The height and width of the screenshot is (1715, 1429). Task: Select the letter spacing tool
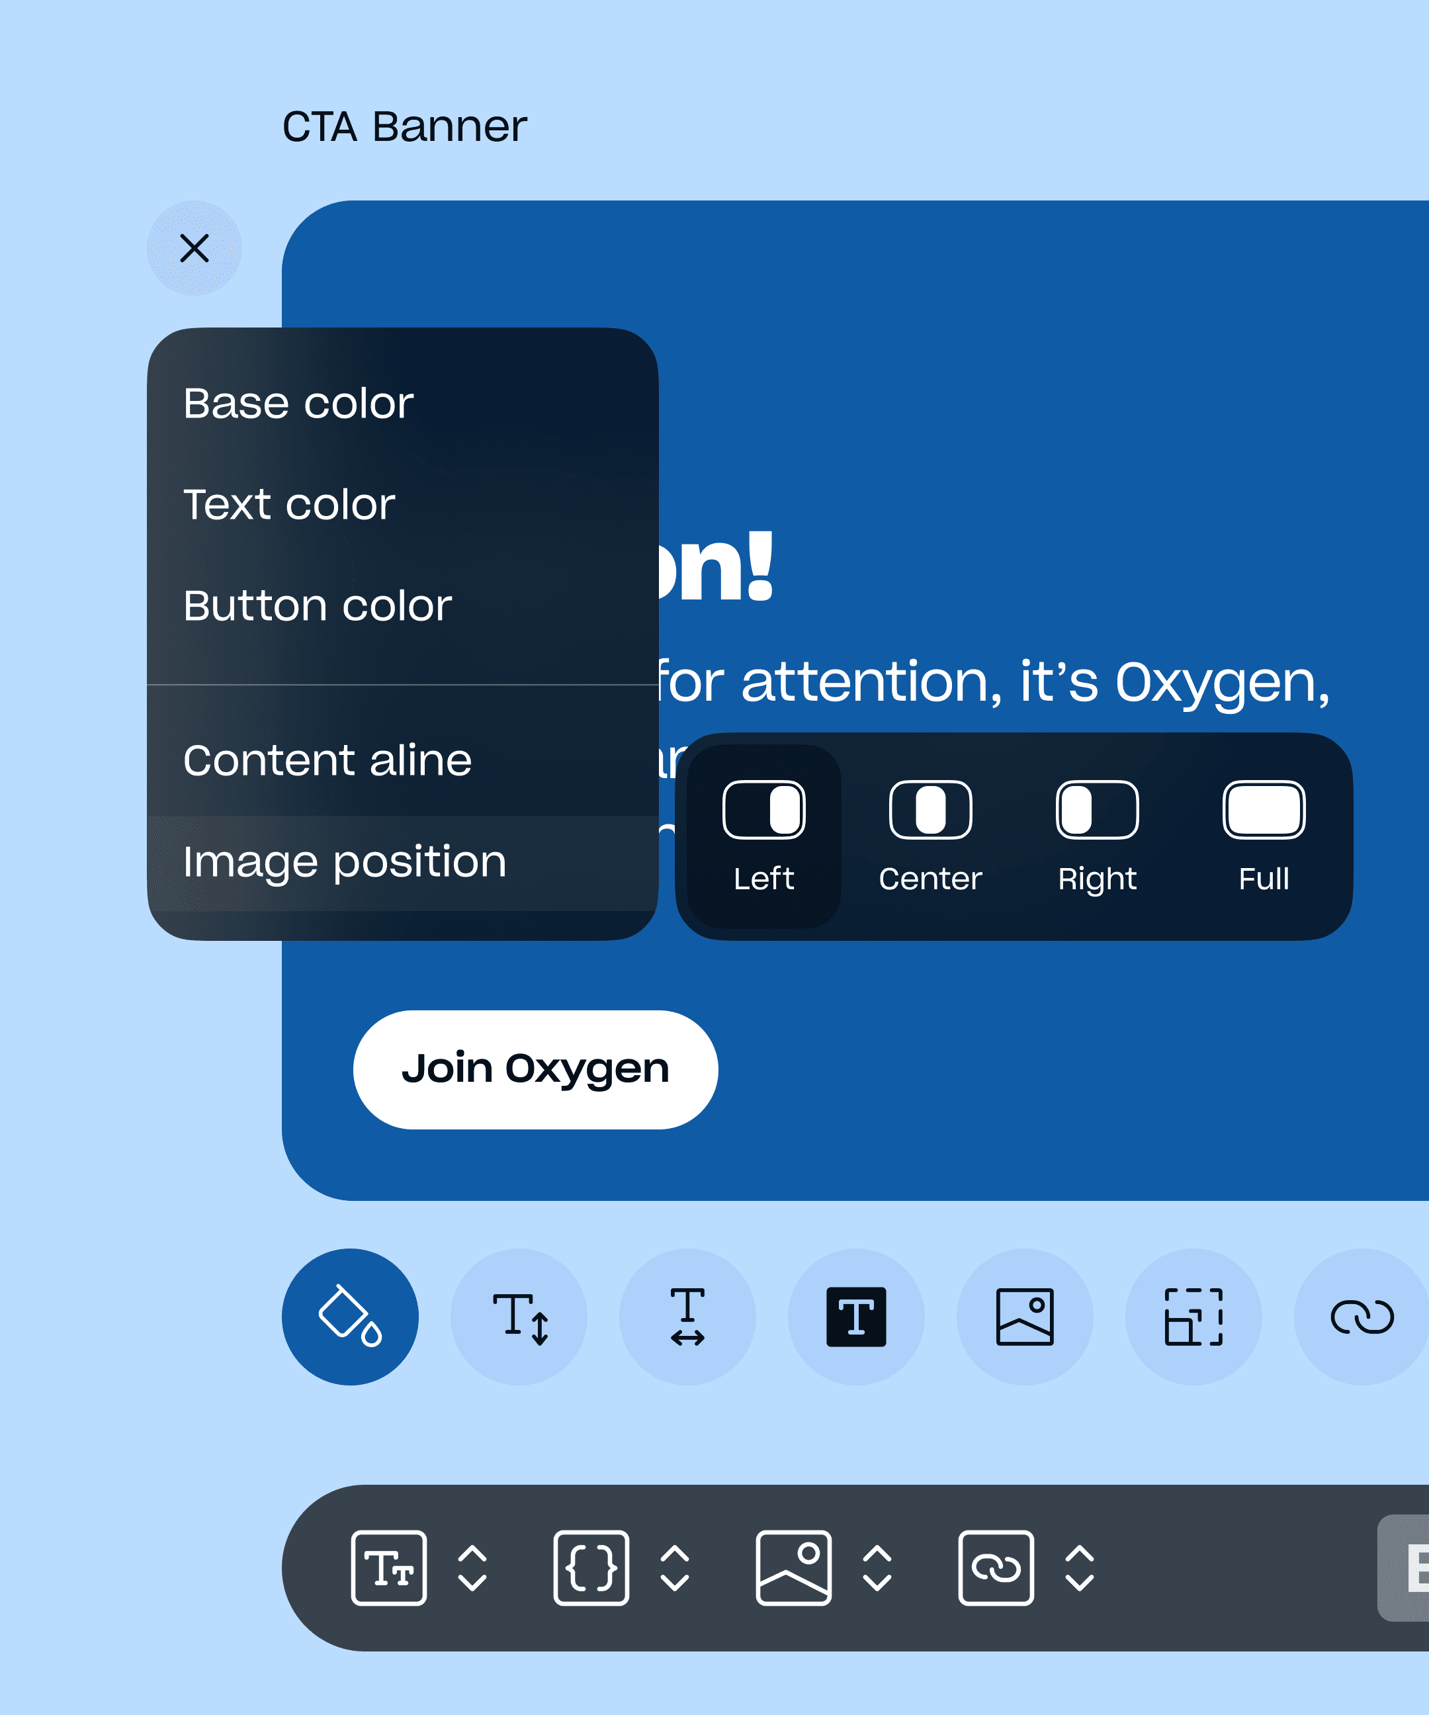coord(689,1317)
